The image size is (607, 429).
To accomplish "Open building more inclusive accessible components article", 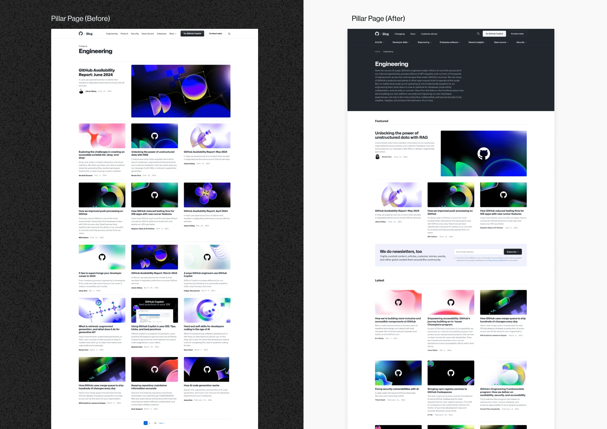I will (x=398, y=320).
